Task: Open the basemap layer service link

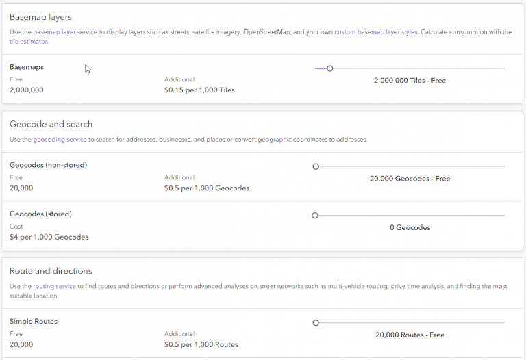Action: [66, 32]
